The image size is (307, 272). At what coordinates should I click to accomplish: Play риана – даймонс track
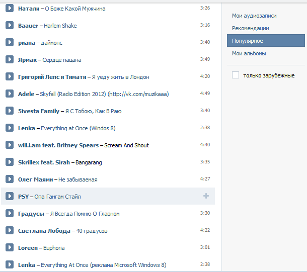10,42
